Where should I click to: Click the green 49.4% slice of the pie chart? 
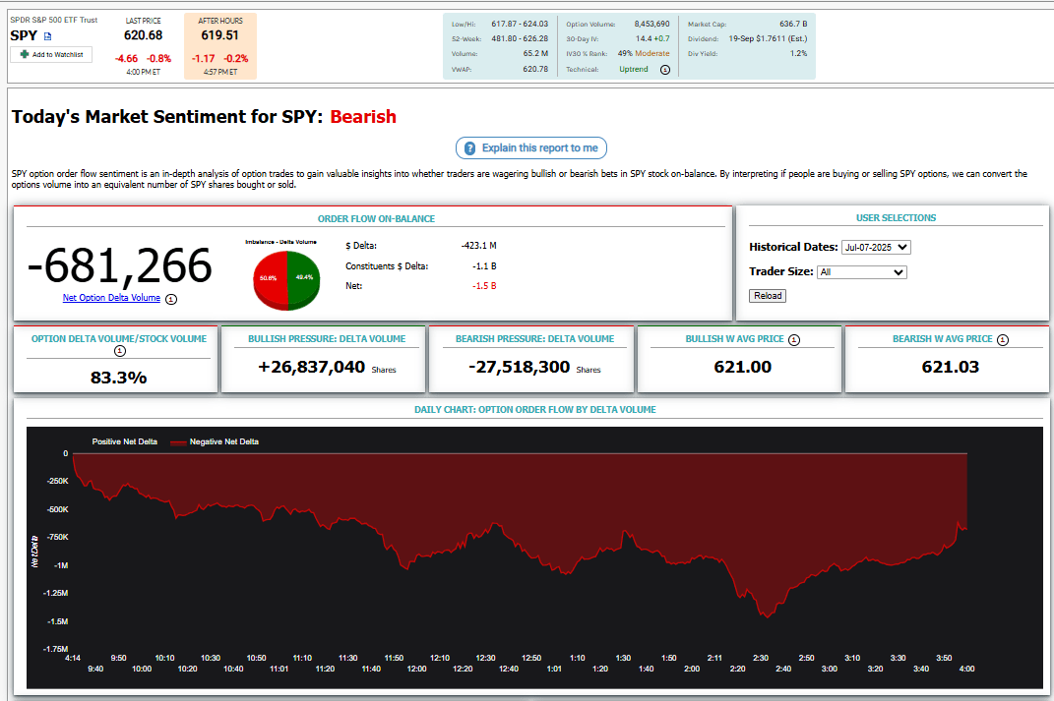pos(304,278)
